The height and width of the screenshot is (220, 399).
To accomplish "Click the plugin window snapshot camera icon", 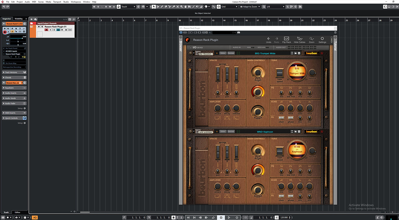I will (239, 33).
